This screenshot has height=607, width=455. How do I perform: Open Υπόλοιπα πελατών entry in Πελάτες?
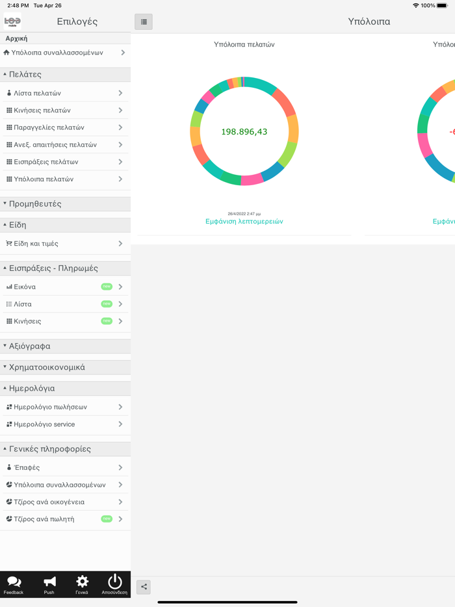[65, 179]
